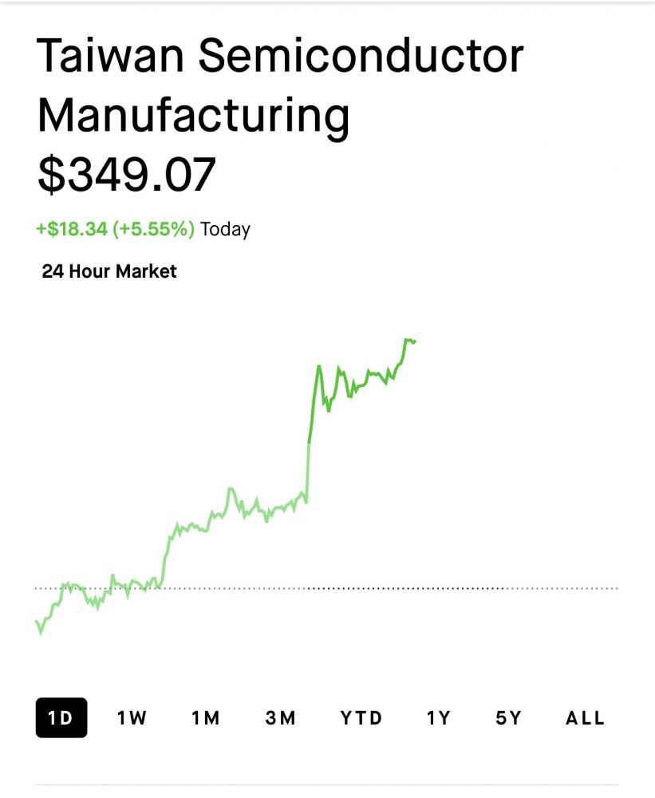Image resolution: width=655 pixels, height=798 pixels.
Task: Switch chart to 1W range
Action: [132, 718]
